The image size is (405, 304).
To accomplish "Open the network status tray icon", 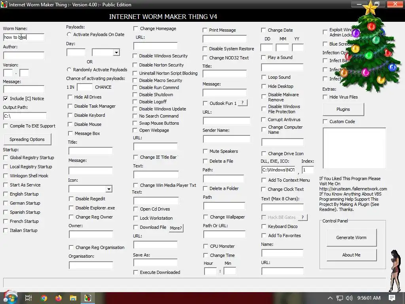I will (x=339, y=298).
